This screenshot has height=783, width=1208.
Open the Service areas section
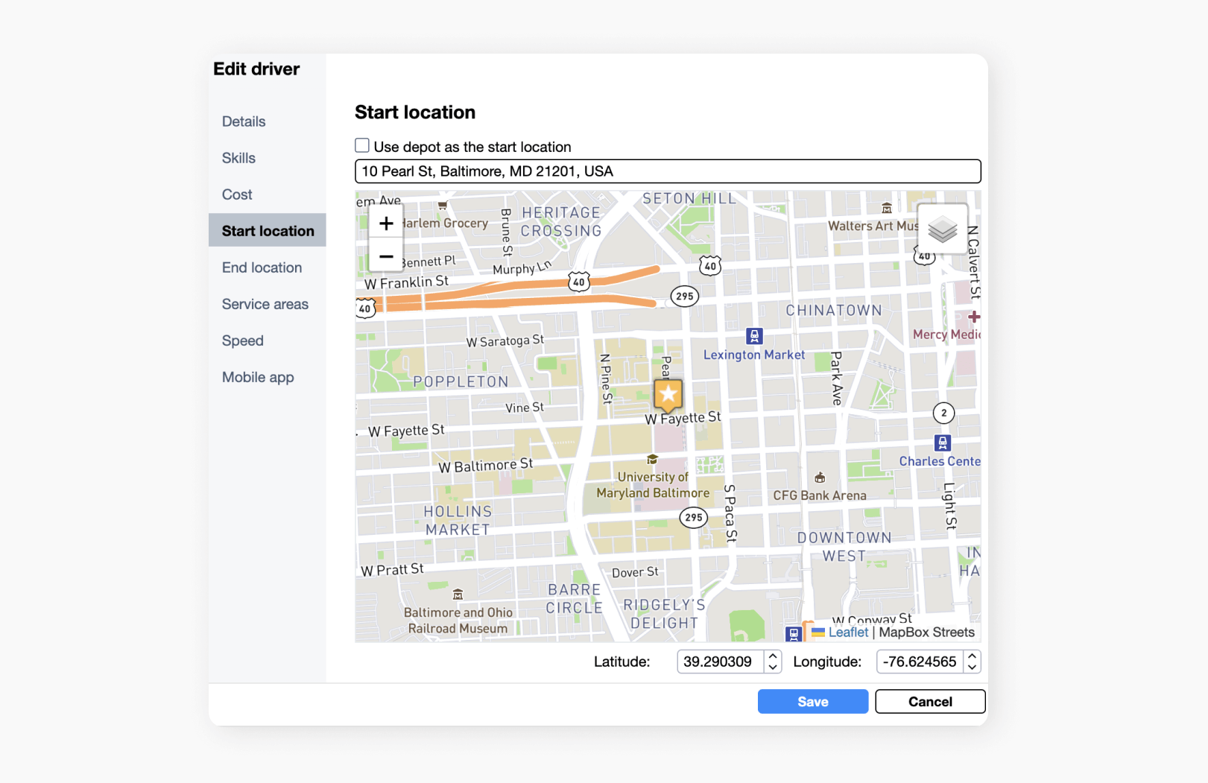(x=265, y=304)
